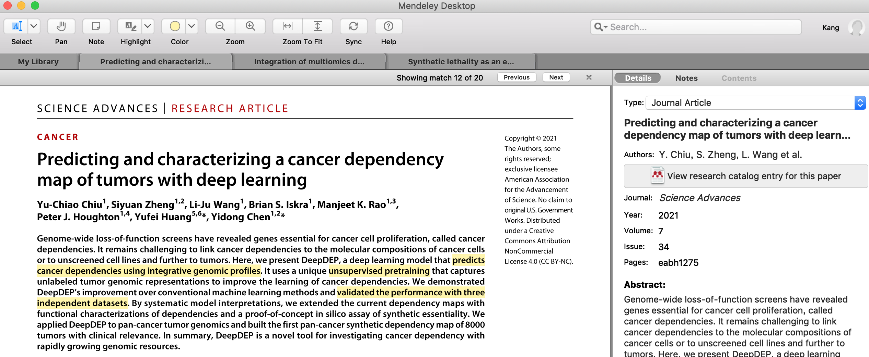Screen dimensions: 869x357
Task: Edit the Journal field Science Advances
Action: pos(699,198)
